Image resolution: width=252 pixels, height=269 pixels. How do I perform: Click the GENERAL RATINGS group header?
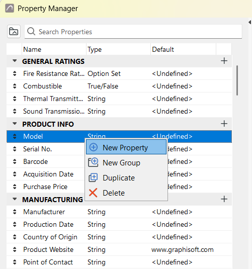(119, 61)
